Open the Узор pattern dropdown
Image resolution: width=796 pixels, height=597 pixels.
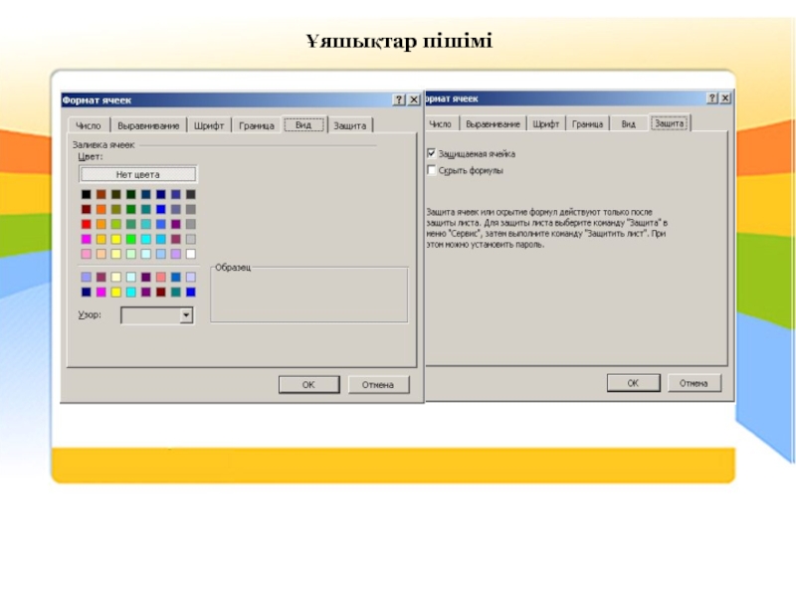(186, 315)
